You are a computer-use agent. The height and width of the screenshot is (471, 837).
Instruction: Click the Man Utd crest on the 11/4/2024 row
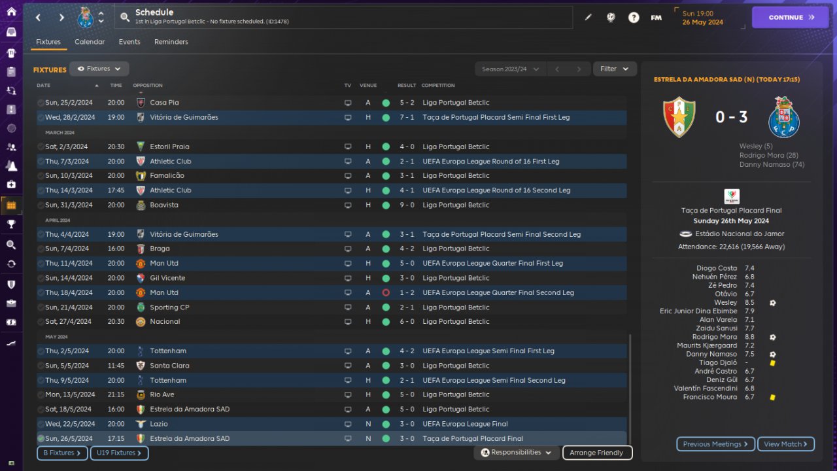141,264
